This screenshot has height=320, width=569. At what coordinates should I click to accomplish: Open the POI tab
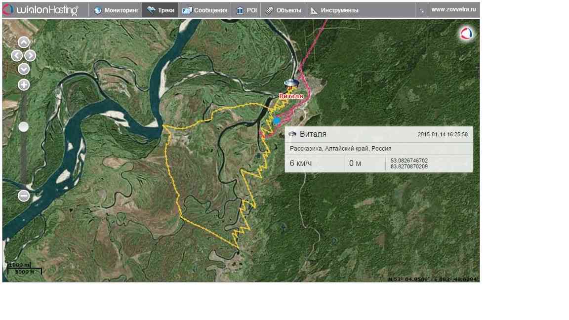246,10
